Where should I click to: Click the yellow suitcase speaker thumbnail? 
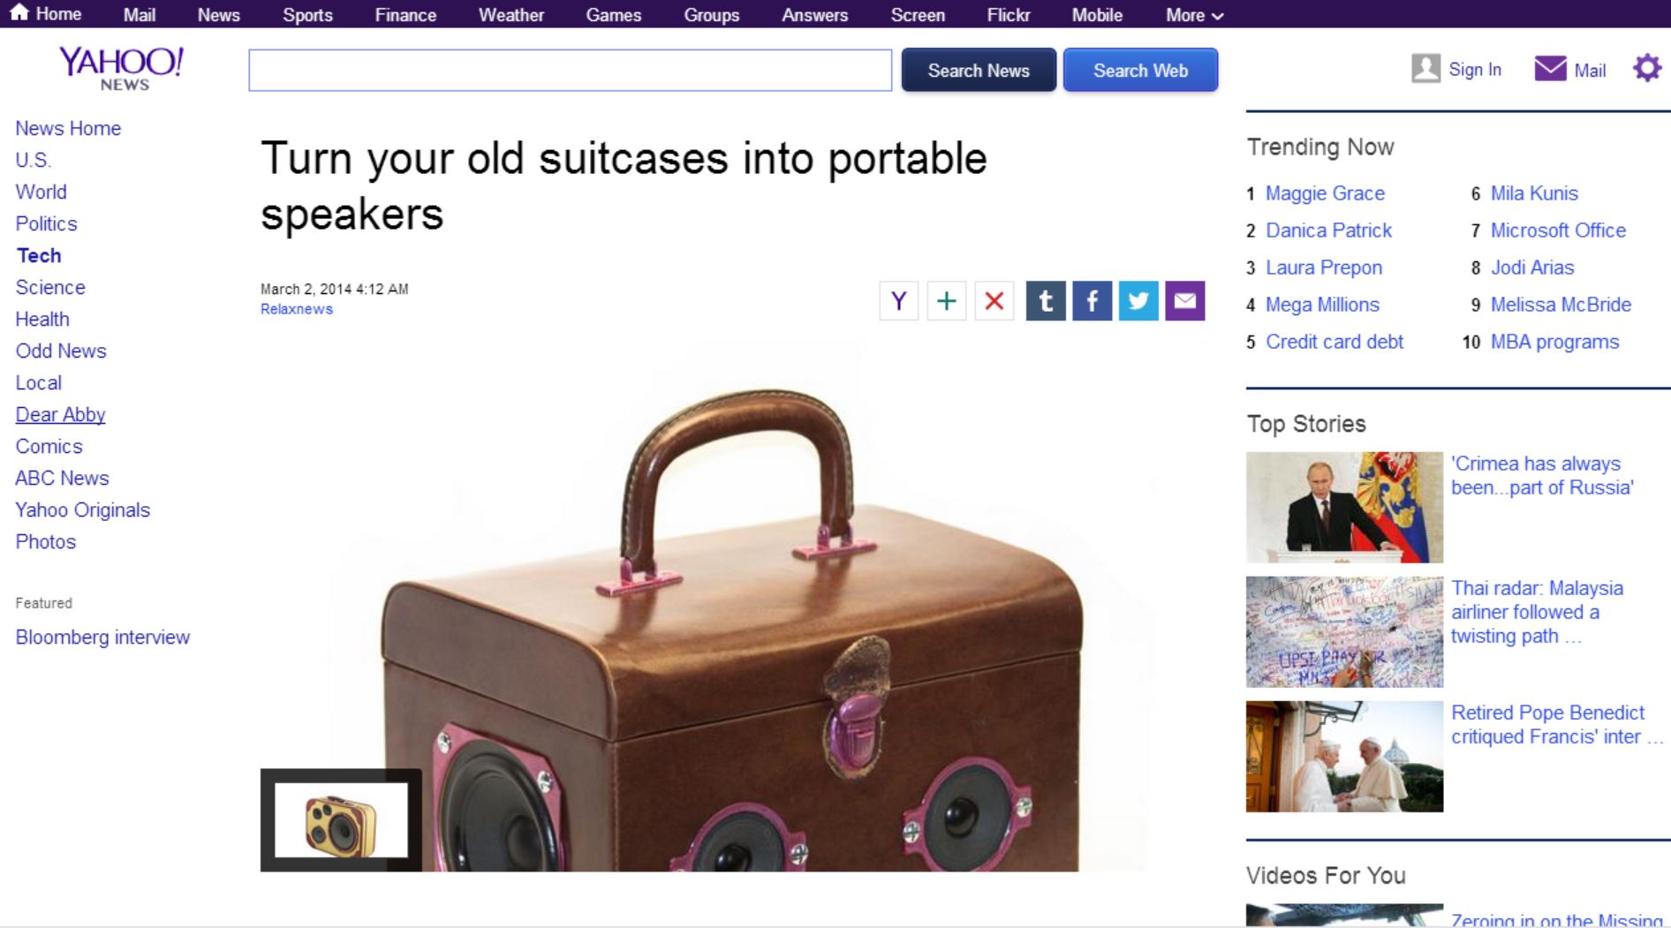pyautogui.click(x=341, y=820)
